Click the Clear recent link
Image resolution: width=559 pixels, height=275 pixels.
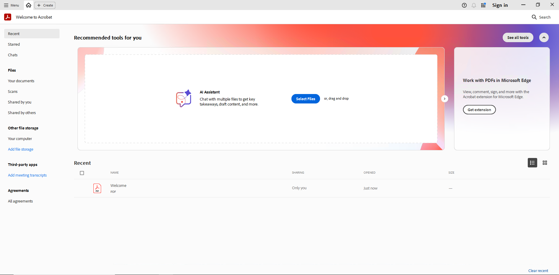point(538,271)
